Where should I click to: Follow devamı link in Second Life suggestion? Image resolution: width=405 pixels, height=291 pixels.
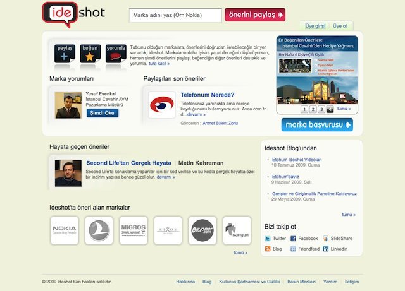point(166,177)
